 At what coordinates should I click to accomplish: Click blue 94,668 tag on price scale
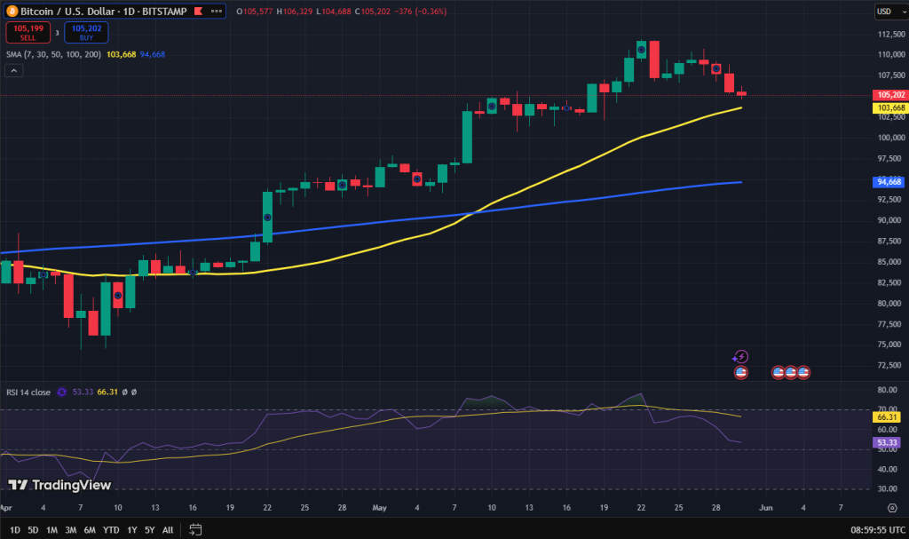(889, 182)
